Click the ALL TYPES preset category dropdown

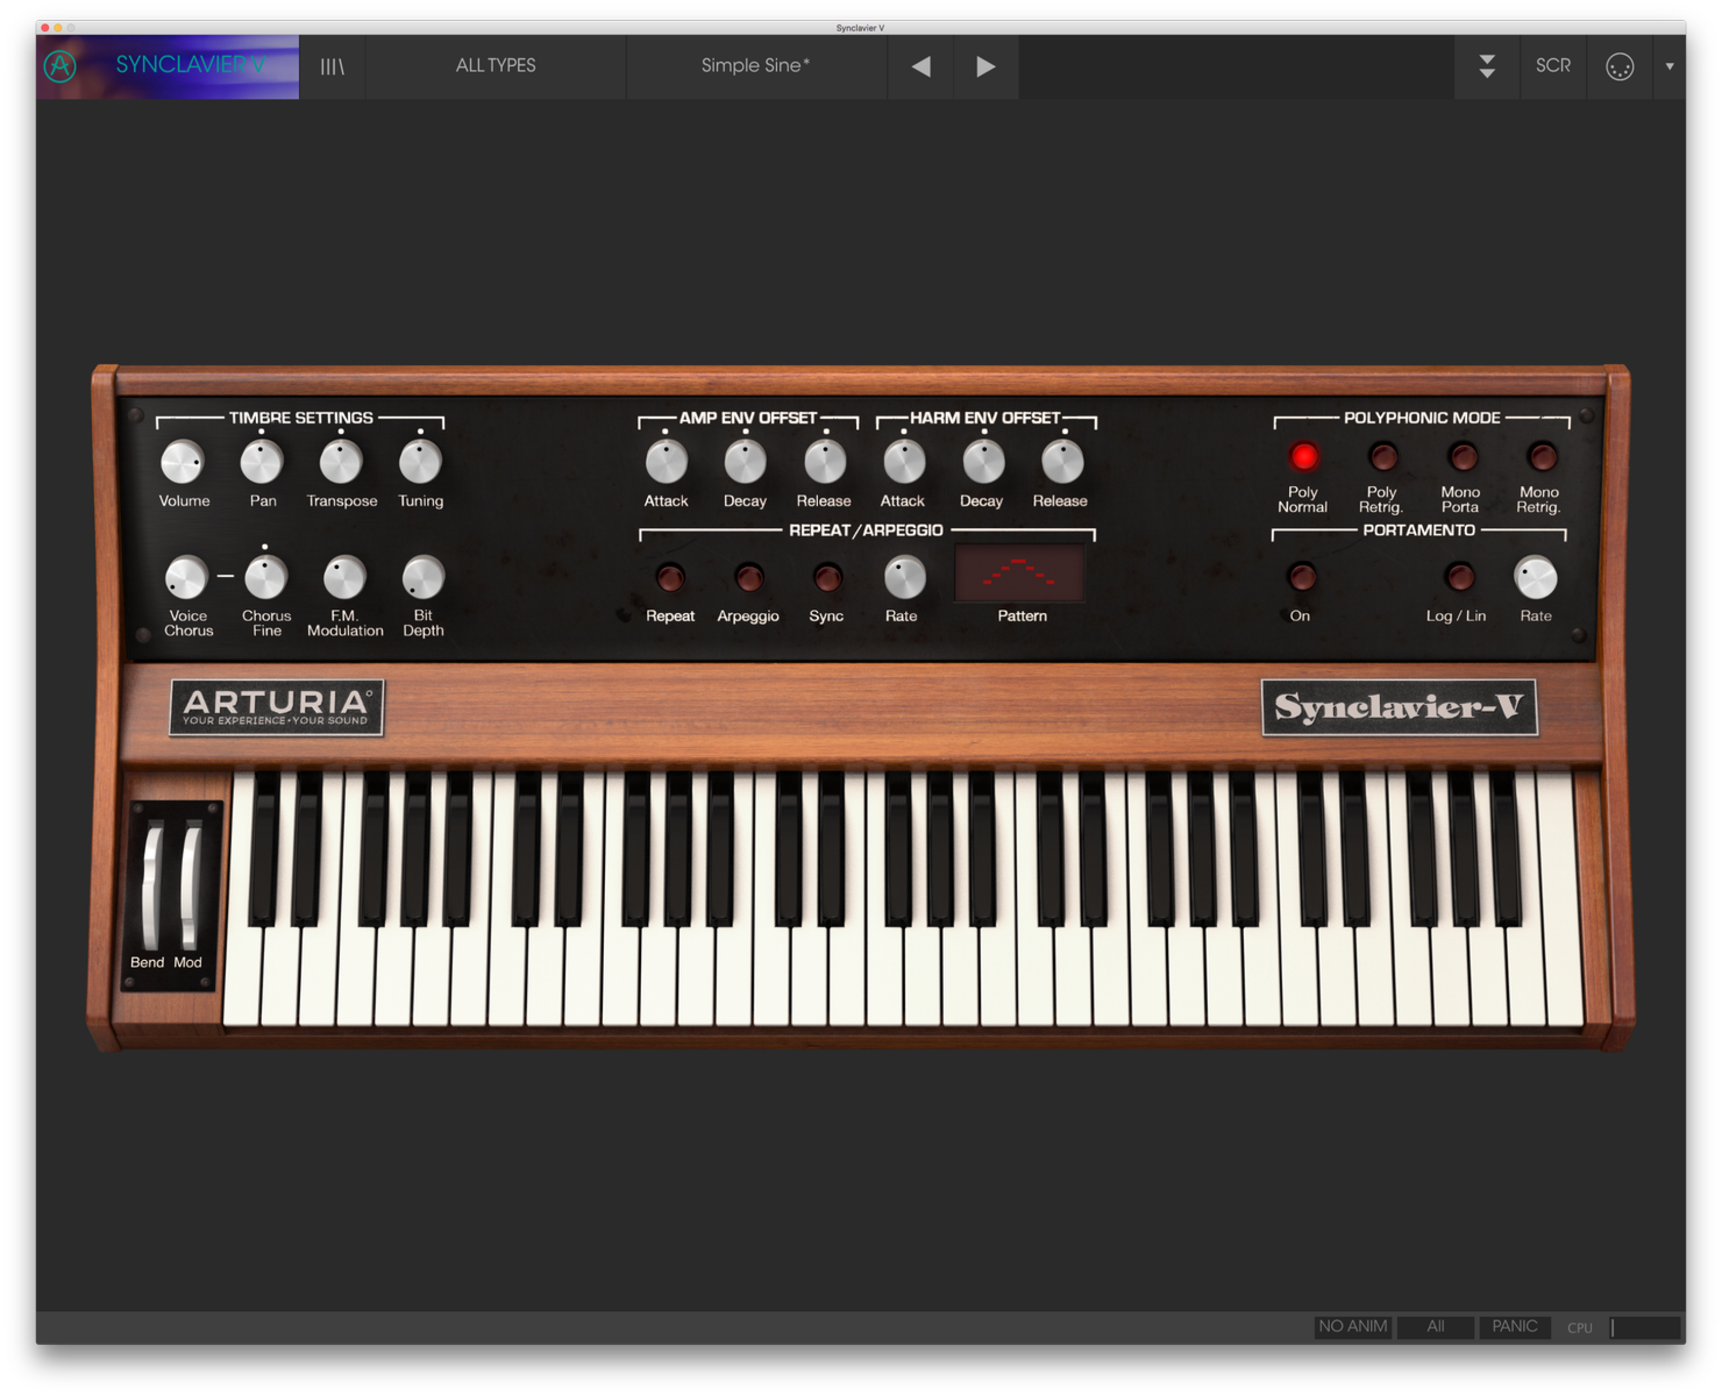tap(497, 65)
